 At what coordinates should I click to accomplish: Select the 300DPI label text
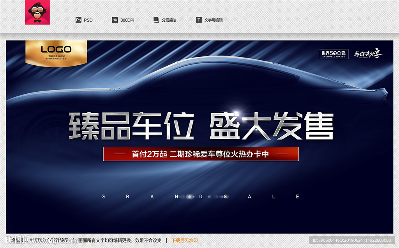128,20
